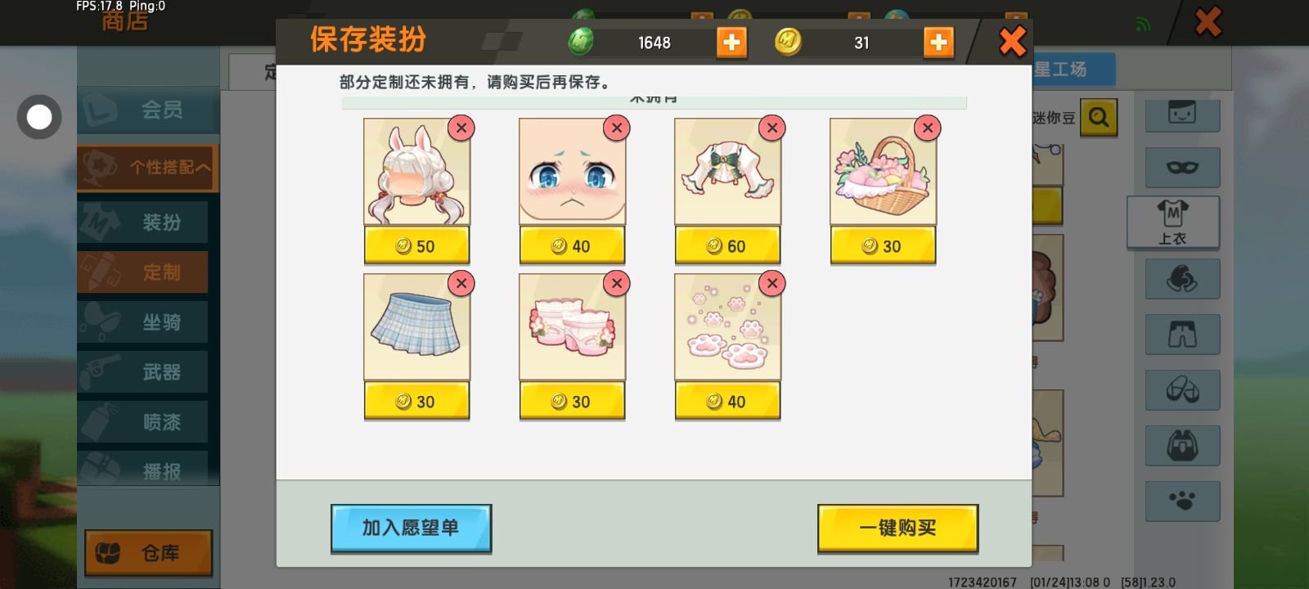Open the 武器 weapons tab
Image resolution: width=1309 pixels, height=589 pixels.
pos(143,372)
